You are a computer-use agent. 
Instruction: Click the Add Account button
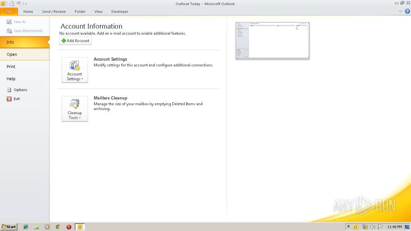75,41
